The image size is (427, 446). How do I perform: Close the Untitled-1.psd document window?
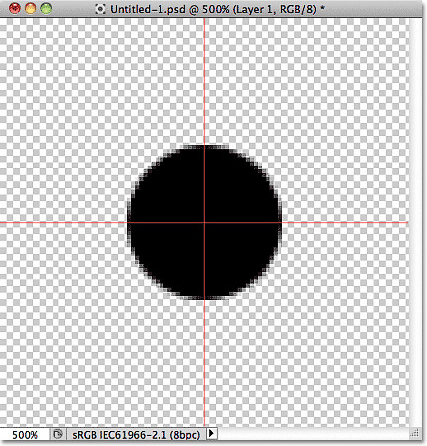tap(14, 8)
